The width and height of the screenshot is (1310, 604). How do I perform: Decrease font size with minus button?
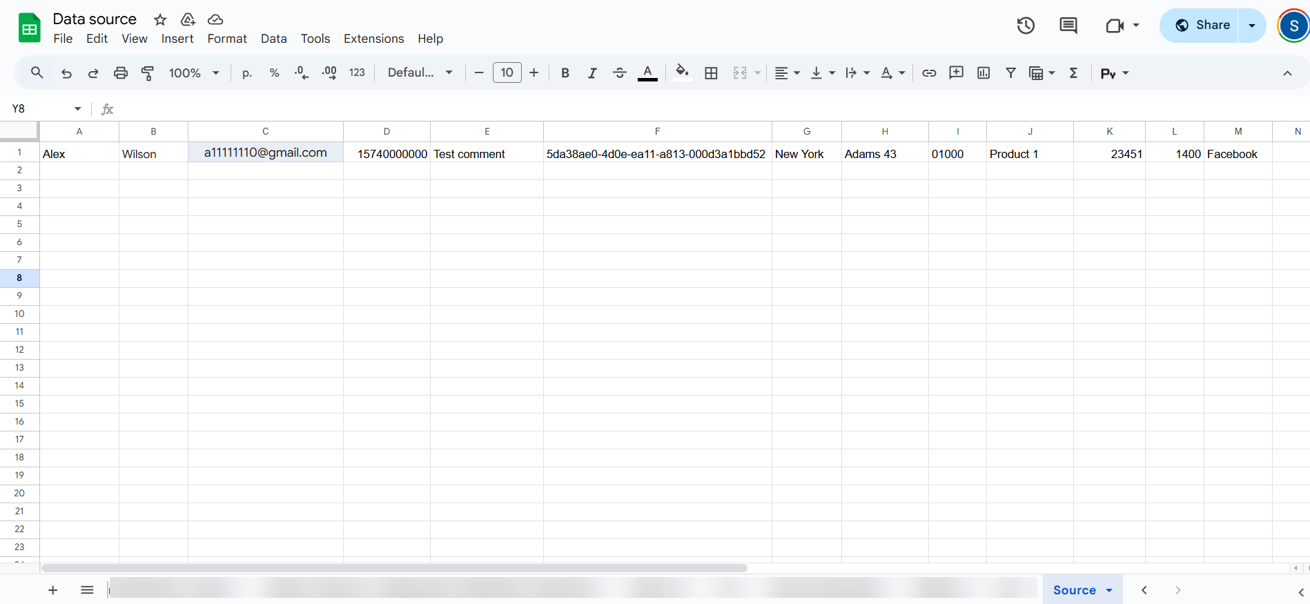(479, 73)
